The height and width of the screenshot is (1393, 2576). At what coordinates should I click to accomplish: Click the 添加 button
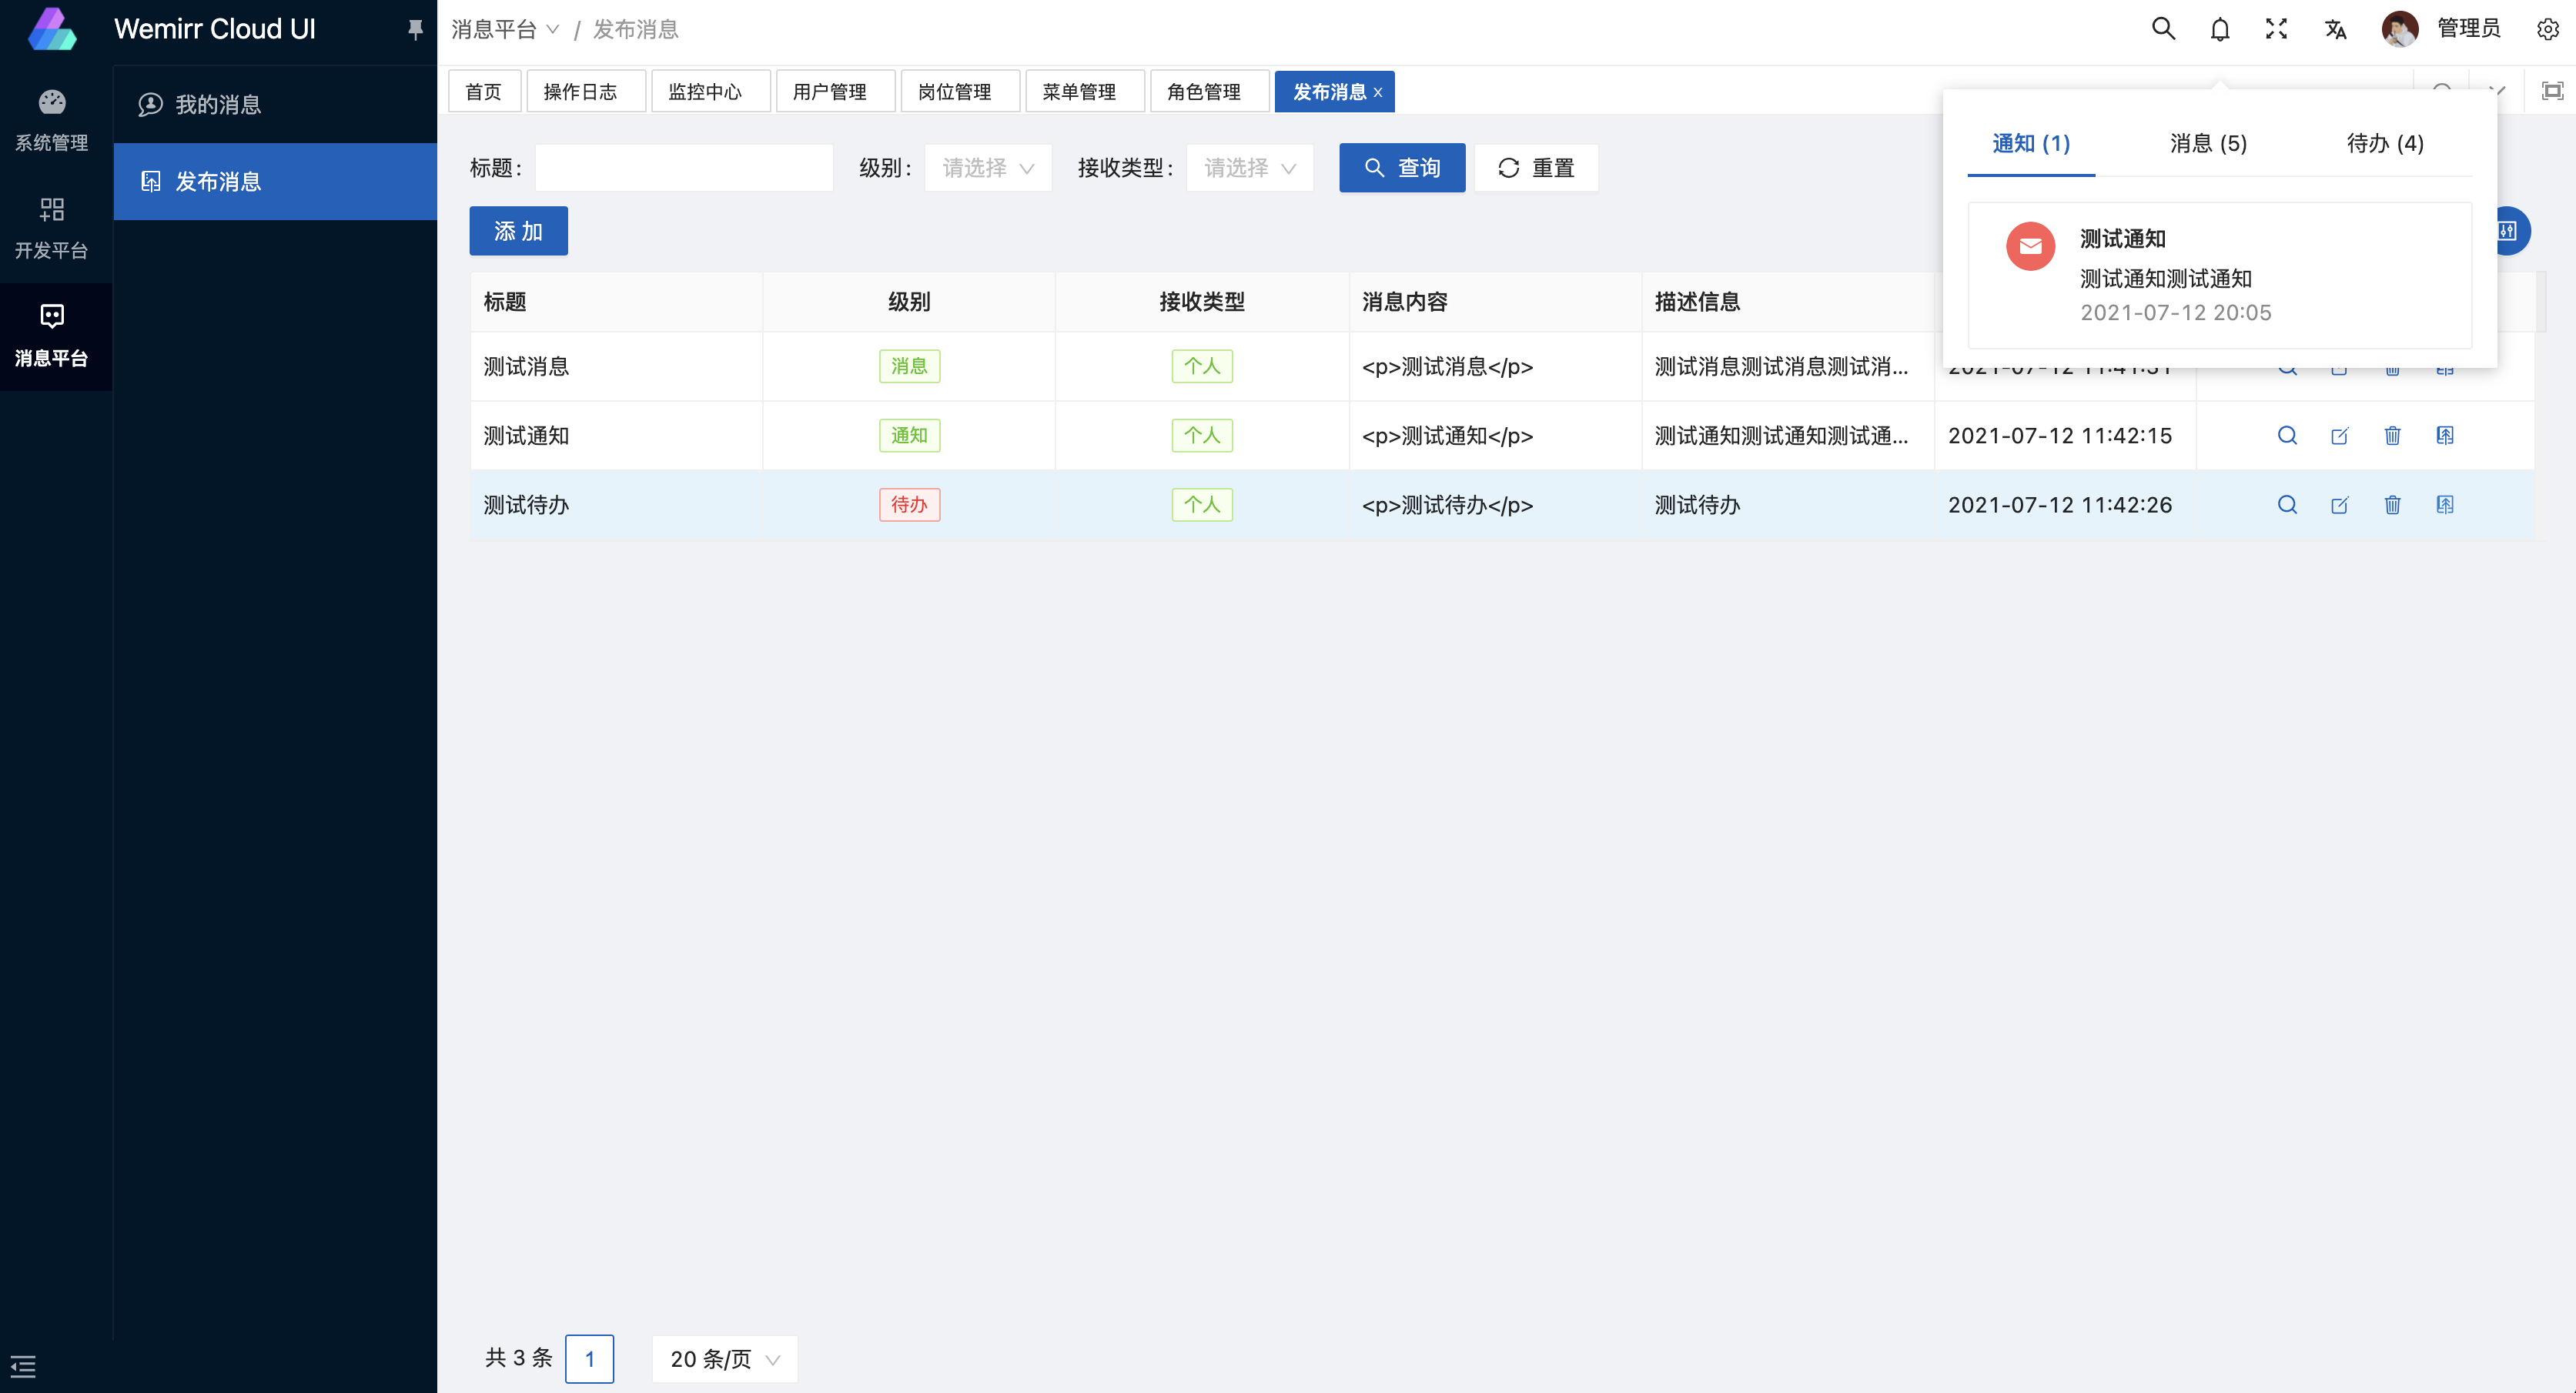pos(518,232)
